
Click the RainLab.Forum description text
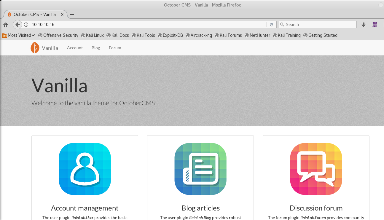tap(316, 218)
